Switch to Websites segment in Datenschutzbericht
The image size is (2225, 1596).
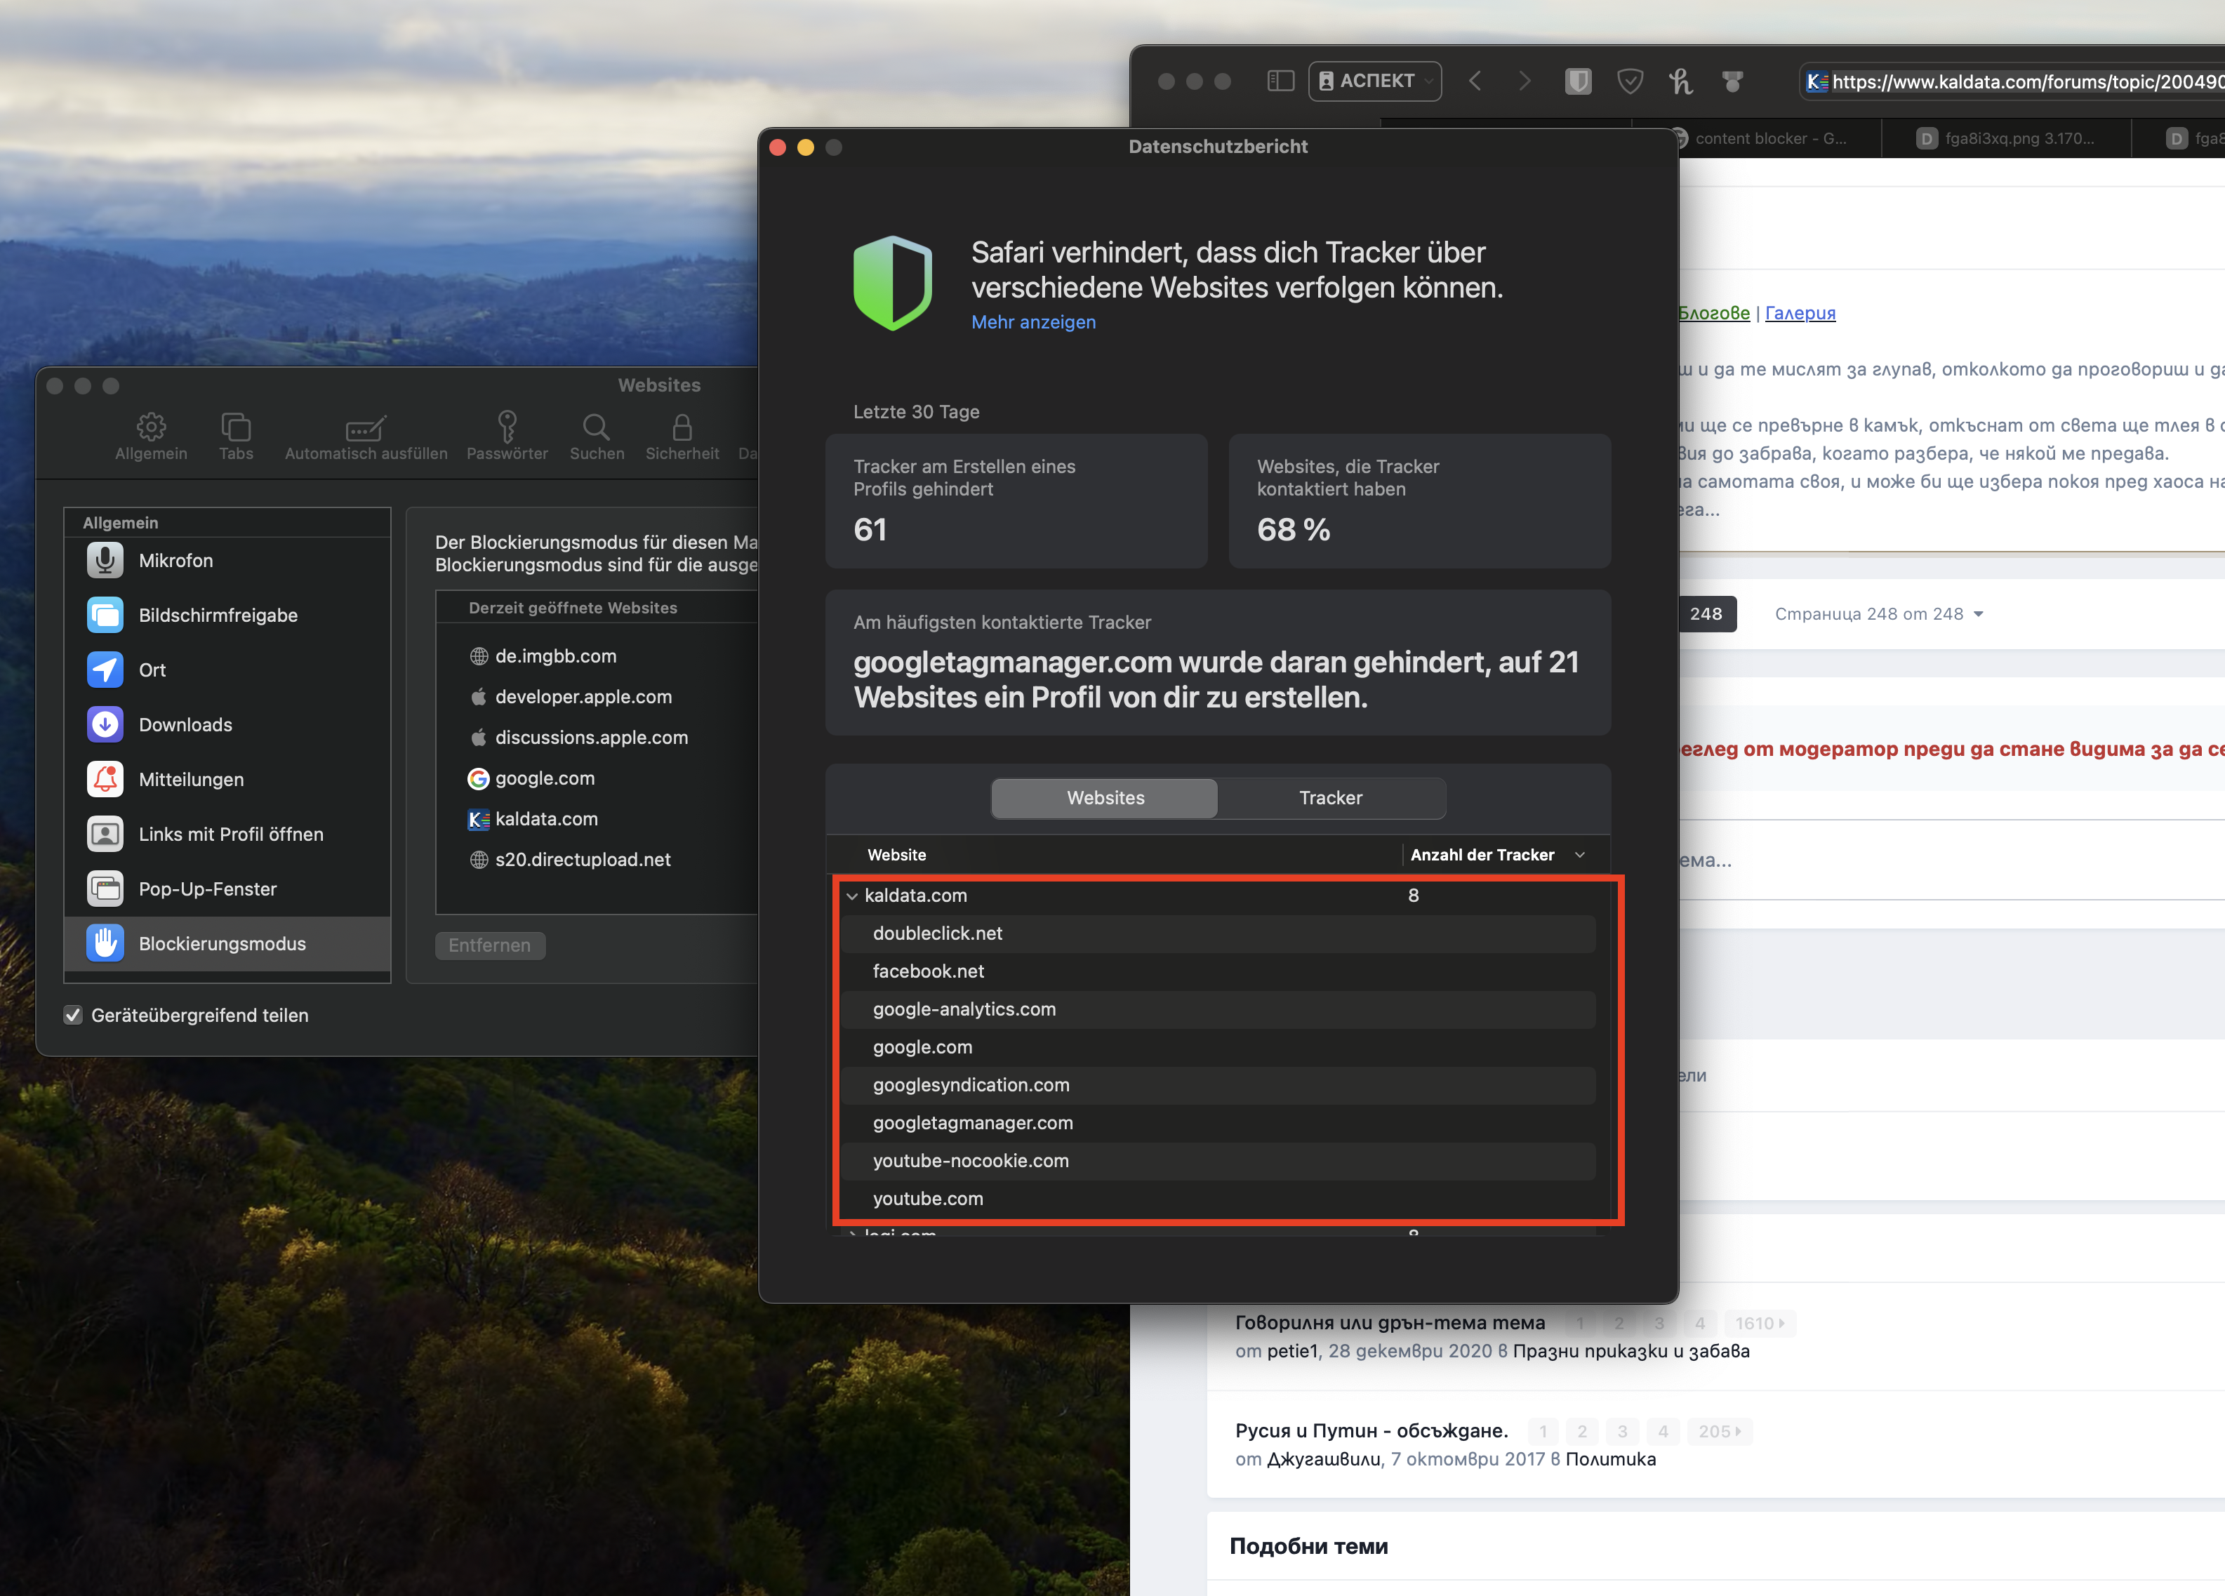point(1105,799)
